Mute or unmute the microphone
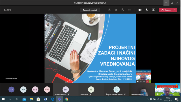Viewport: 181px width, 102px height. 147,10
